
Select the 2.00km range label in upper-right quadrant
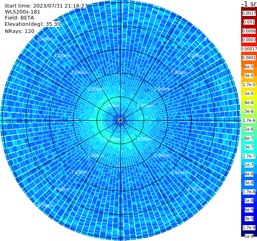coord(162,89)
